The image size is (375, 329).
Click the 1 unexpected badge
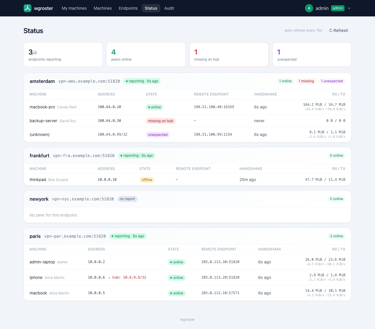tap(332, 81)
